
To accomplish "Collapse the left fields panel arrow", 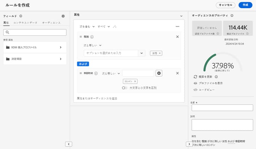I will tap(69, 144).
